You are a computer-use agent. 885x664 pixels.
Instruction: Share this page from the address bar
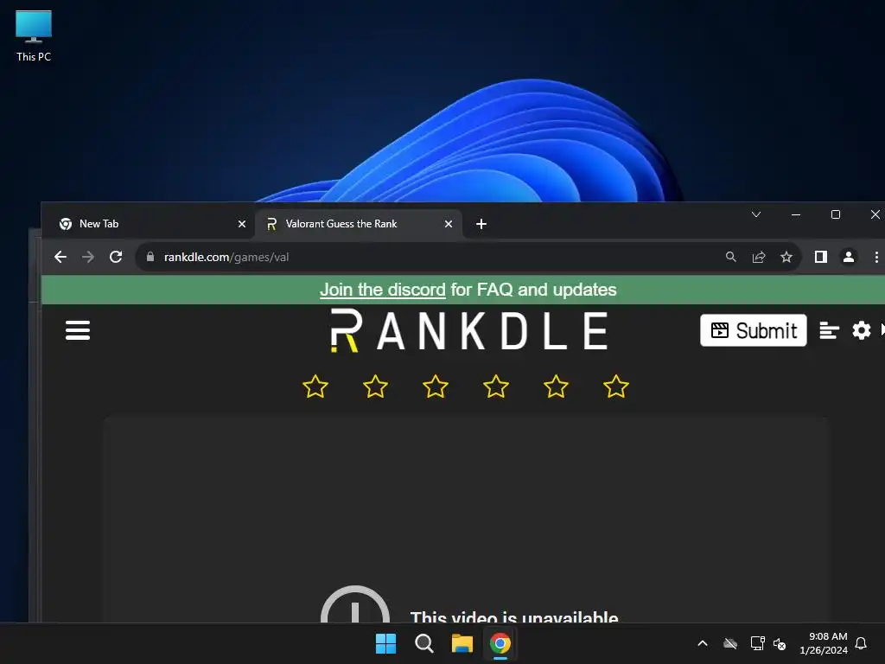759,257
